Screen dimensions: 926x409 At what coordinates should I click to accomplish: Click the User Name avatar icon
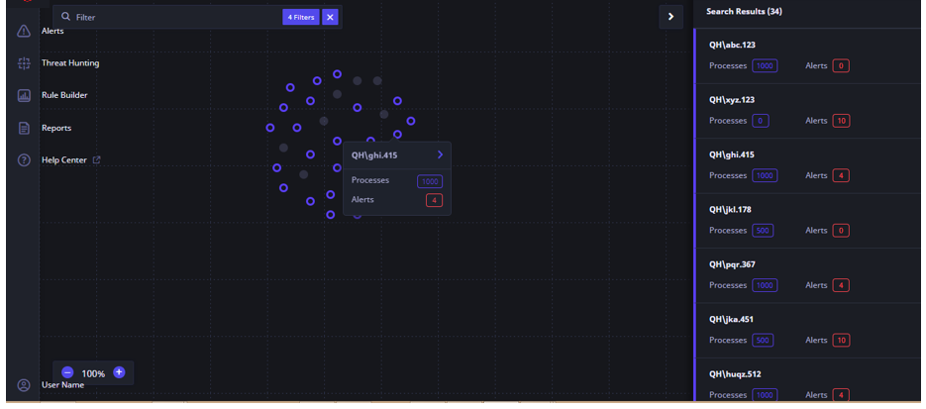(x=24, y=385)
